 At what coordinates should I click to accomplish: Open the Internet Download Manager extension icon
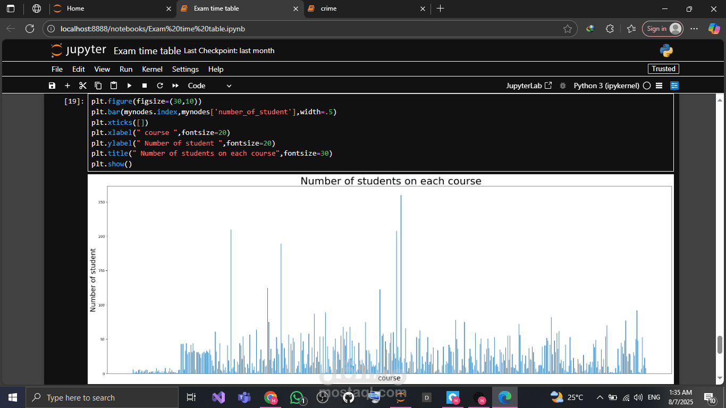590,29
